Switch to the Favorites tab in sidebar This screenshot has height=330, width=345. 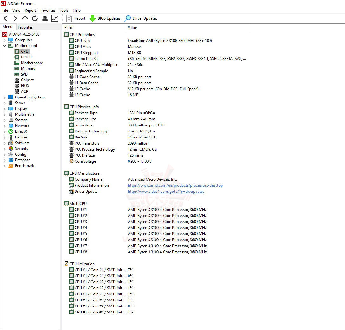pos(25,27)
